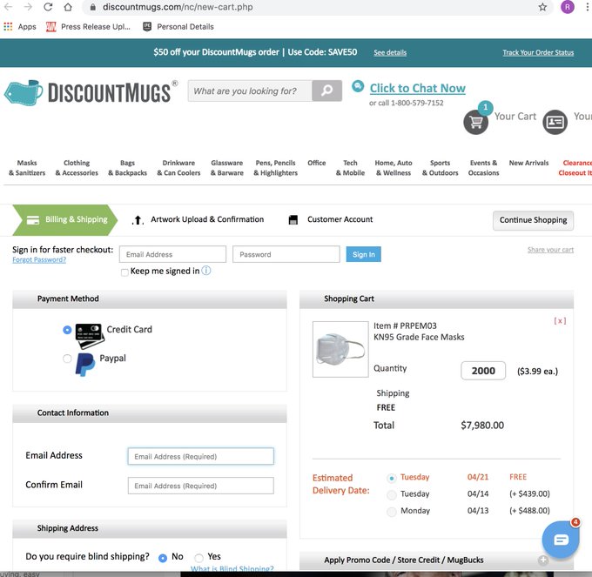Open the Office menu

(x=316, y=163)
